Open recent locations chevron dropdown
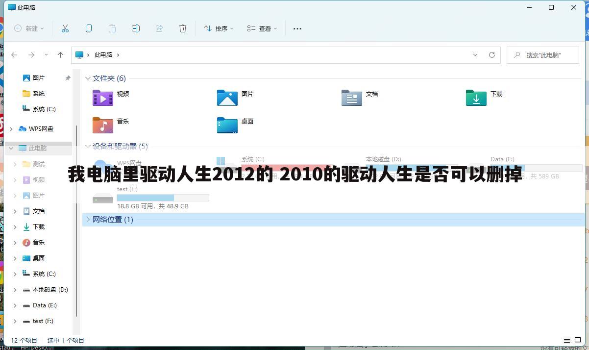Image resolution: width=589 pixels, height=350 pixels. 46,55
